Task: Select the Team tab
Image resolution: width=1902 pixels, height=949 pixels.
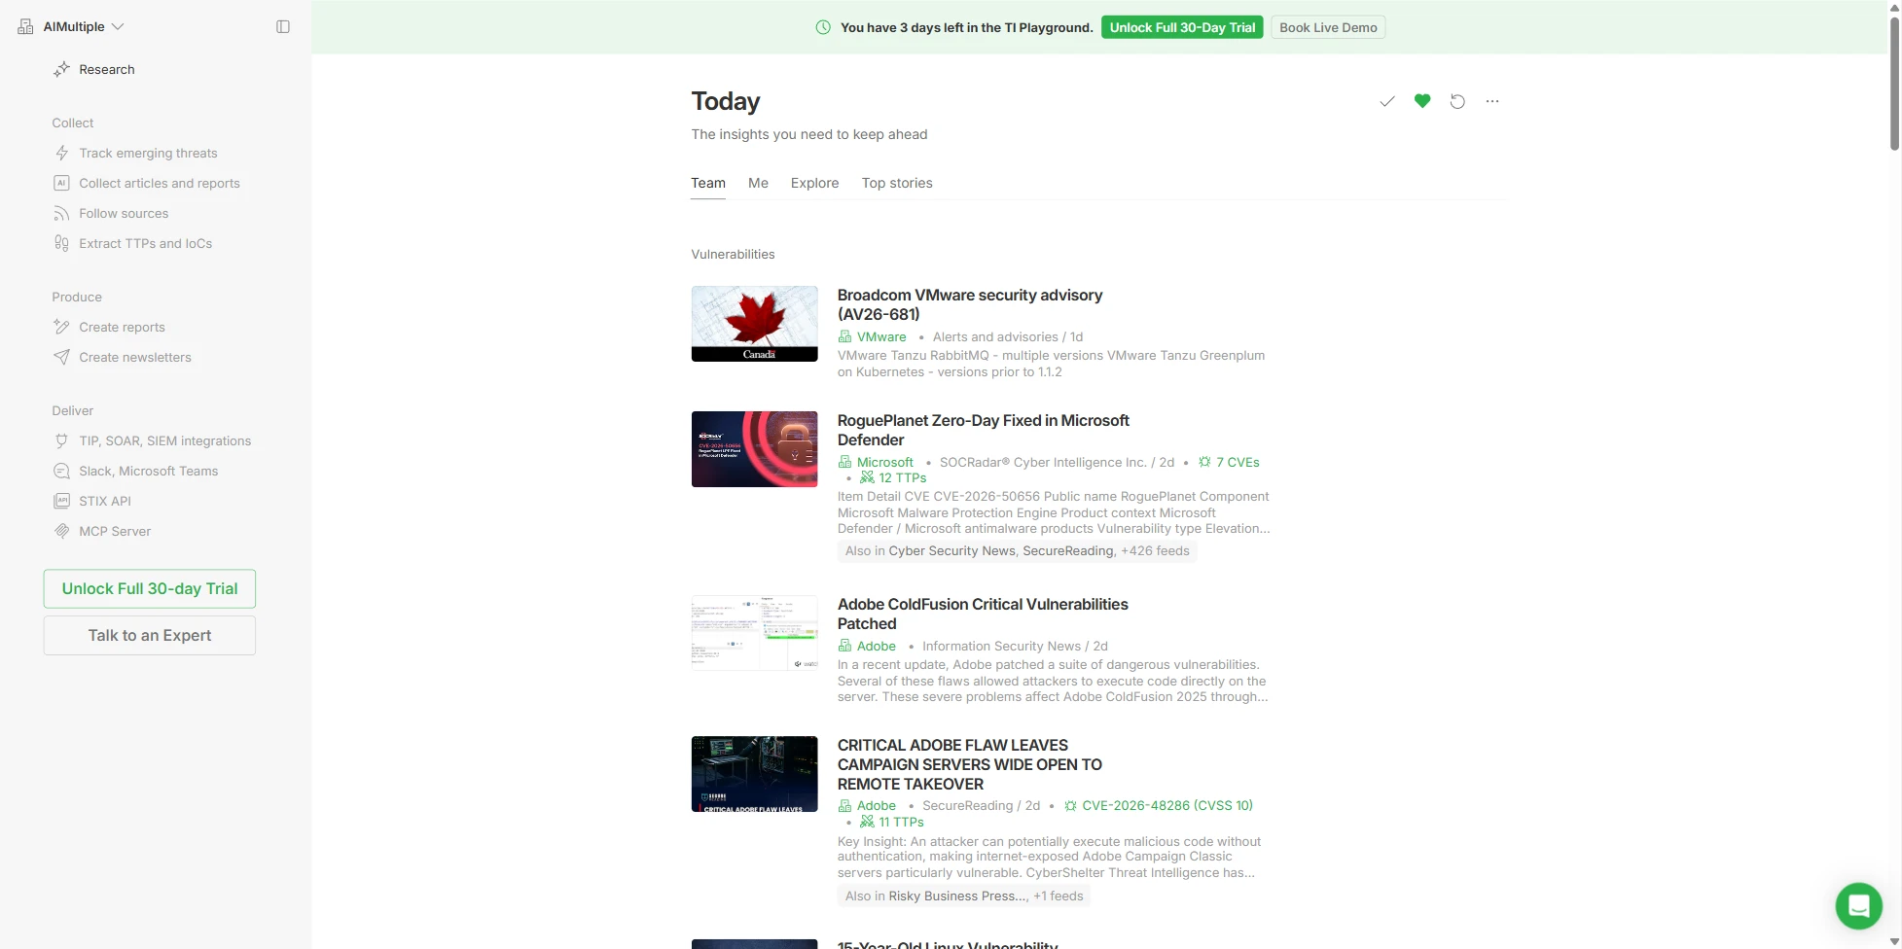Action: [708, 183]
